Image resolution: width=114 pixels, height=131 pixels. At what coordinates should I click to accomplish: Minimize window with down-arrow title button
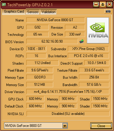(x=96, y=4)
